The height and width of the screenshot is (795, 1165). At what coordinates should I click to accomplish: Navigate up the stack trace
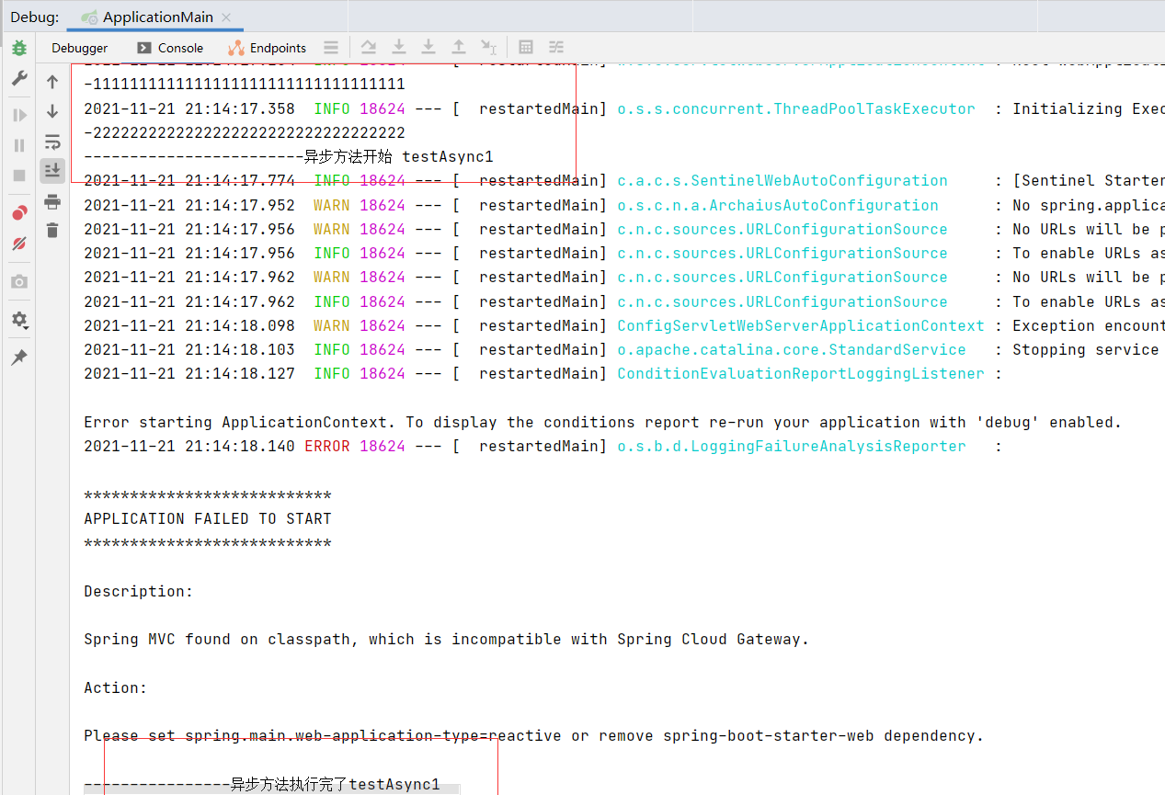pos(52,80)
